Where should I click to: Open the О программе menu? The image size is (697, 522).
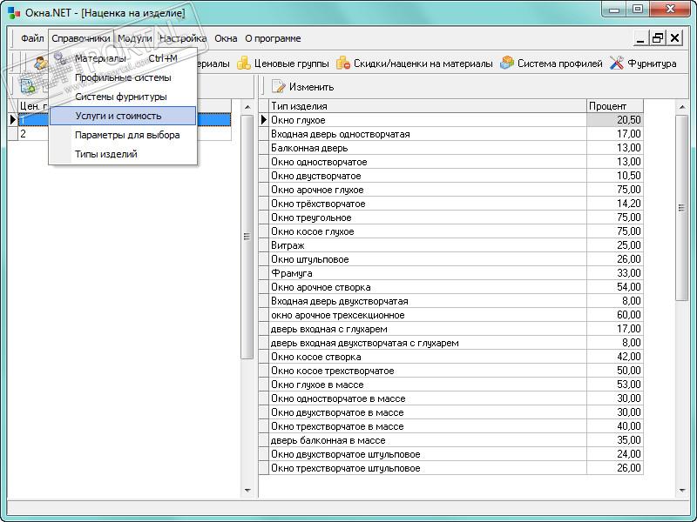(273, 38)
